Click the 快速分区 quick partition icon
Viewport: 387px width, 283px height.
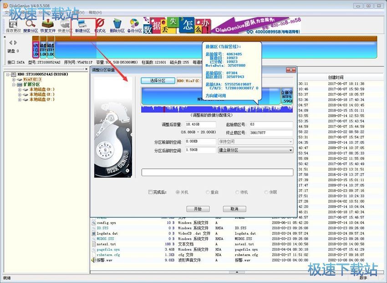coord(65,25)
